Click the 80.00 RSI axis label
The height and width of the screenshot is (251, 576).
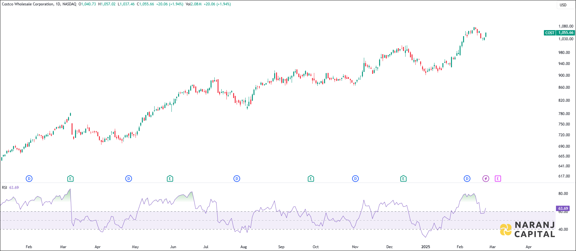[x=563, y=194]
